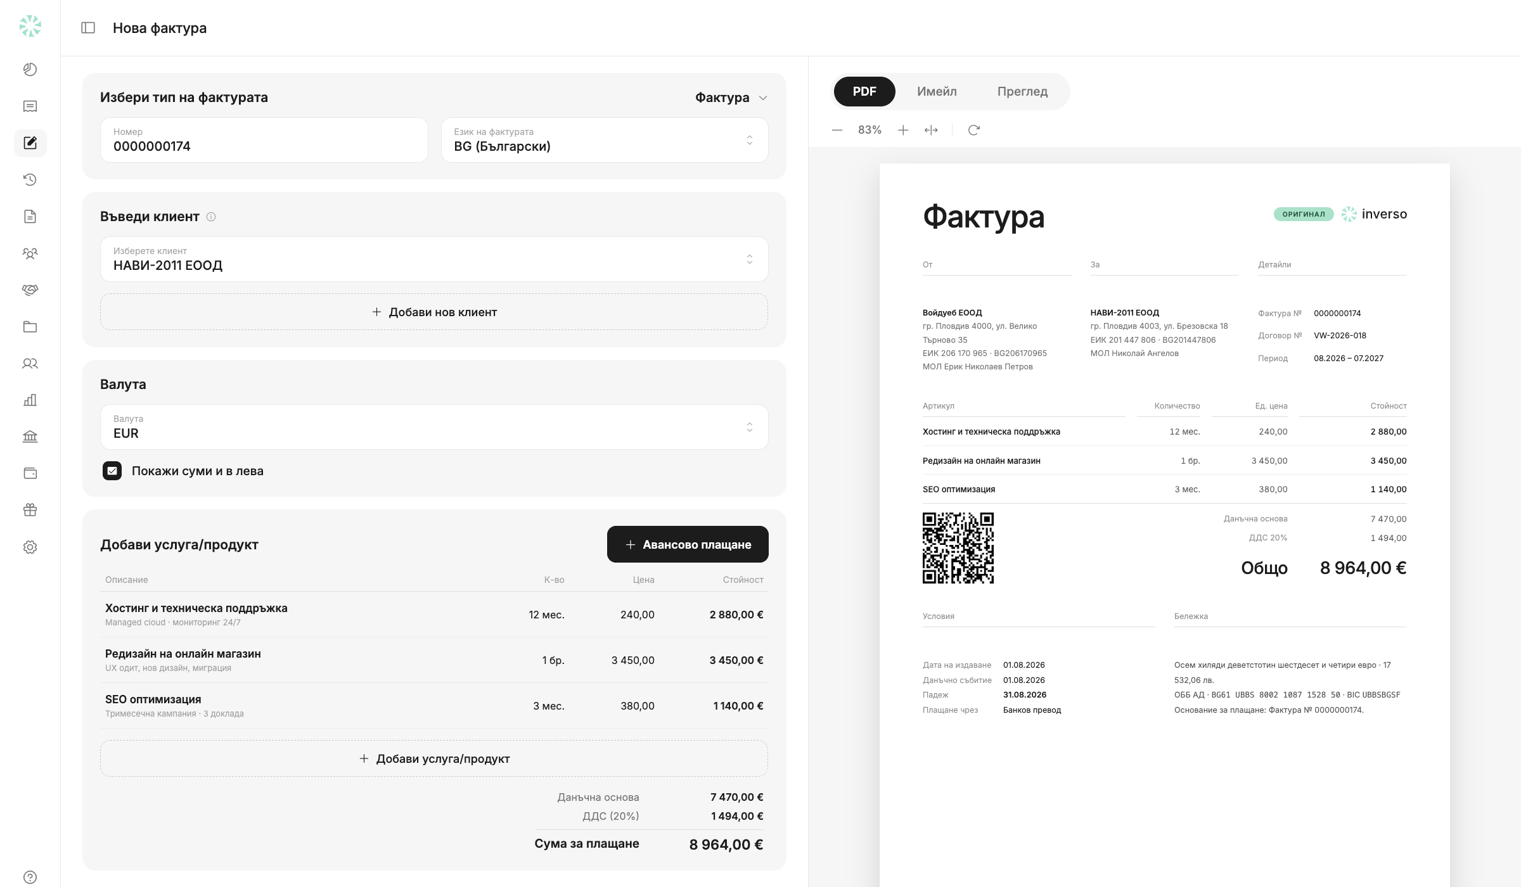Image resolution: width=1521 pixels, height=887 pixels.
Task: Click the Авансово плащане button
Action: point(688,544)
